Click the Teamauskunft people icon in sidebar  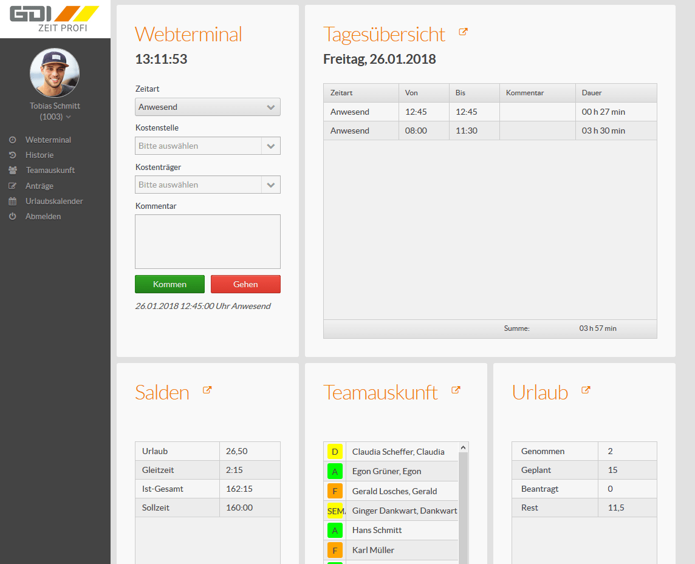(x=13, y=171)
